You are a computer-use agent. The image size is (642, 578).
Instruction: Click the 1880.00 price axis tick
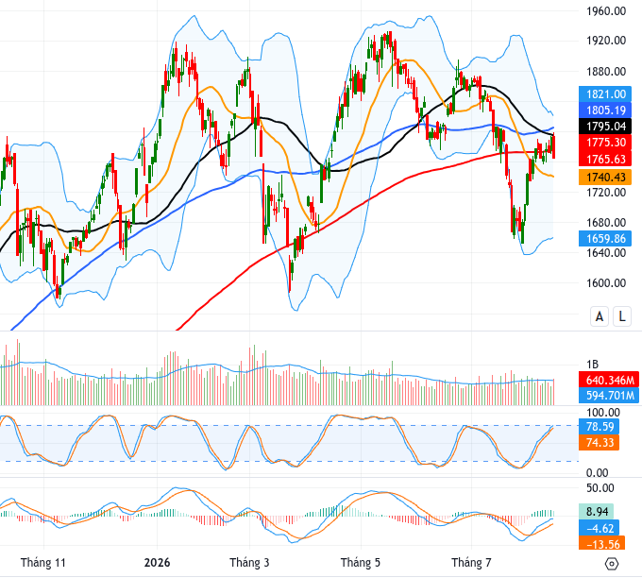pyautogui.click(x=606, y=71)
